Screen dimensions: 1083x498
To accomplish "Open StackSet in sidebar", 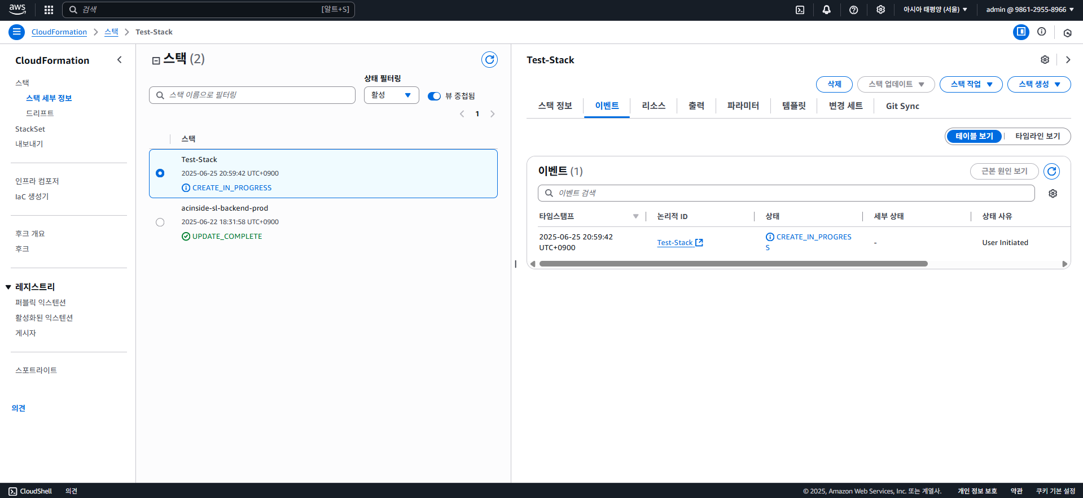I will click(30, 129).
